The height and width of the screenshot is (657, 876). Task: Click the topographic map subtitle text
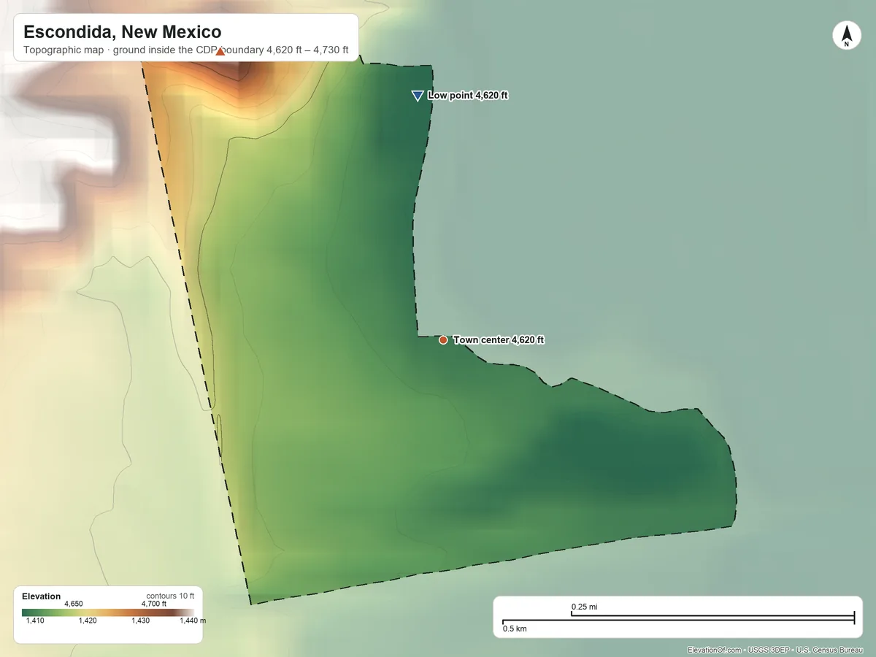pyautogui.click(x=186, y=51)
